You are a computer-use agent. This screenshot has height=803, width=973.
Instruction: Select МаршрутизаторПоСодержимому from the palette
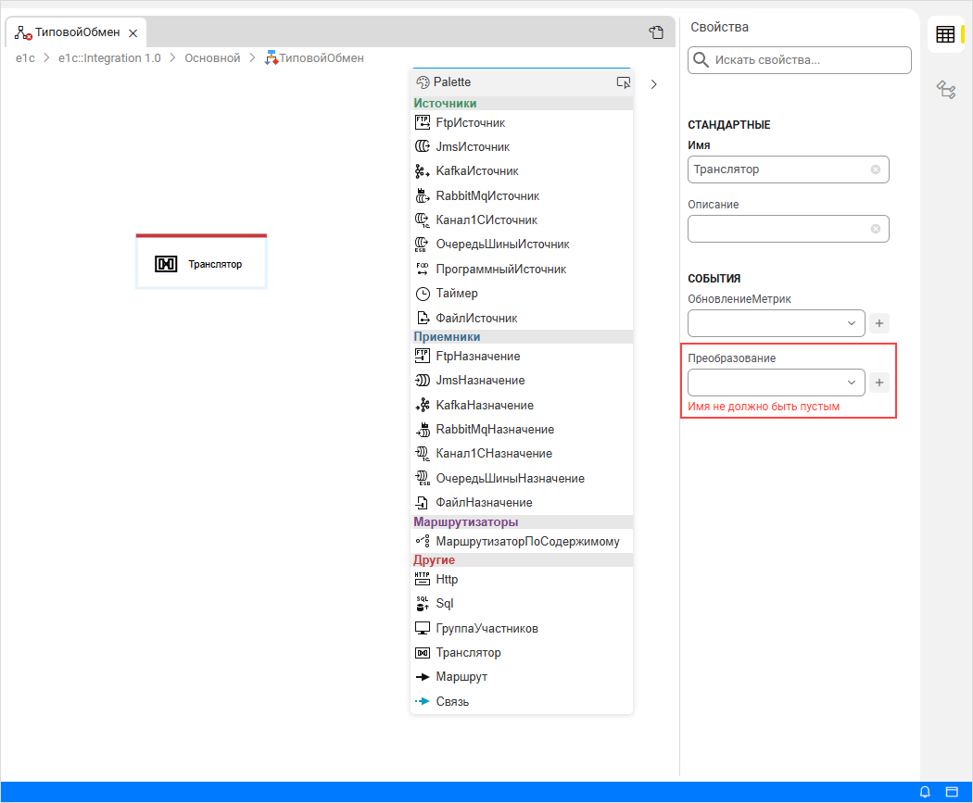pos(526,542)
